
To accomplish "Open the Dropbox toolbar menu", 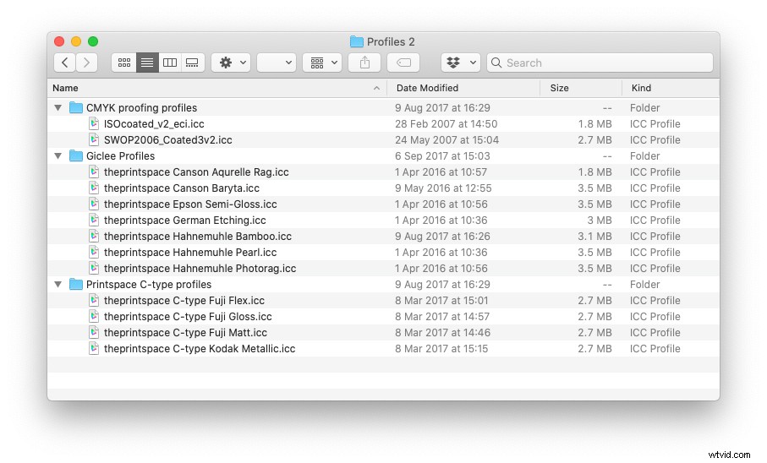I will click(461, 63).
